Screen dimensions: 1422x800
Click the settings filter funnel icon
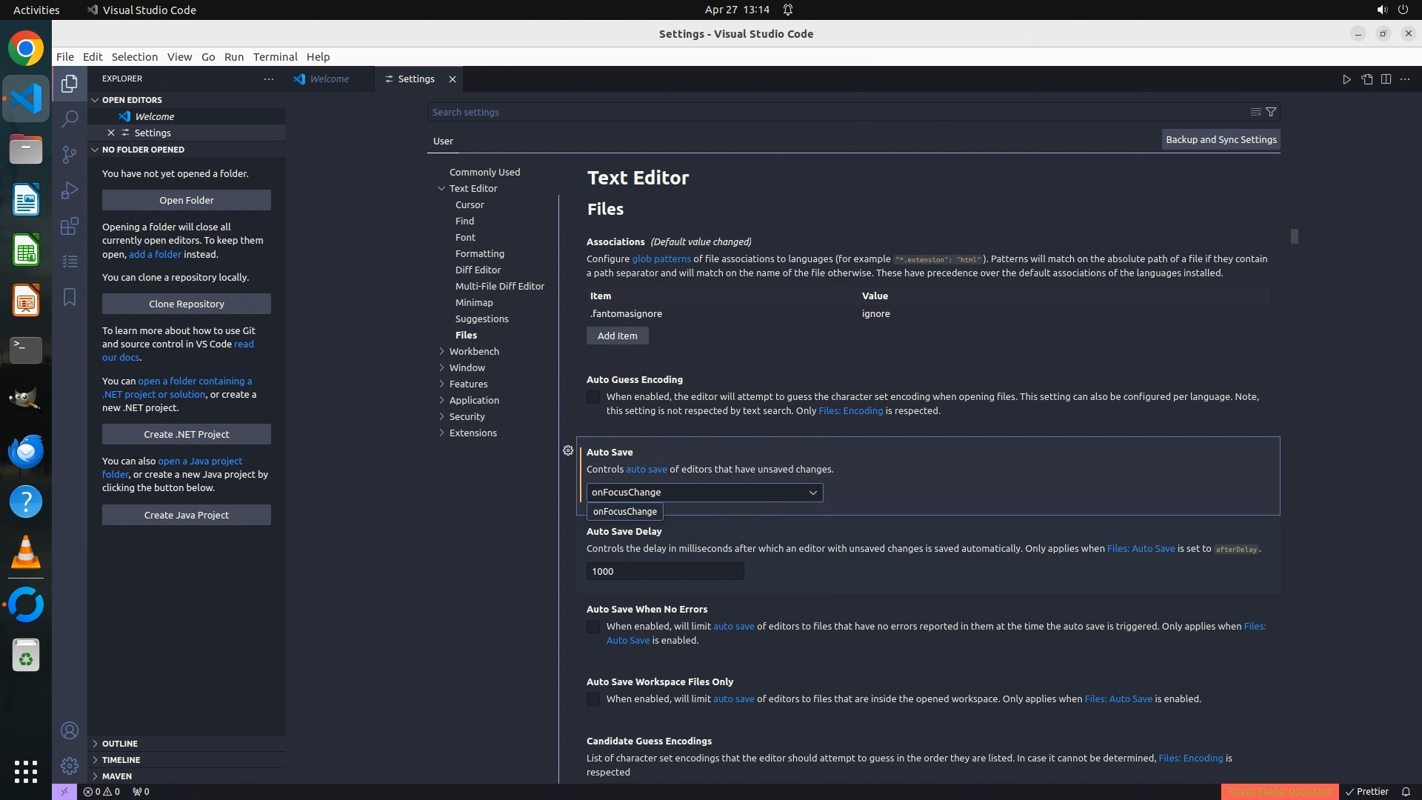coord(1271,112)
